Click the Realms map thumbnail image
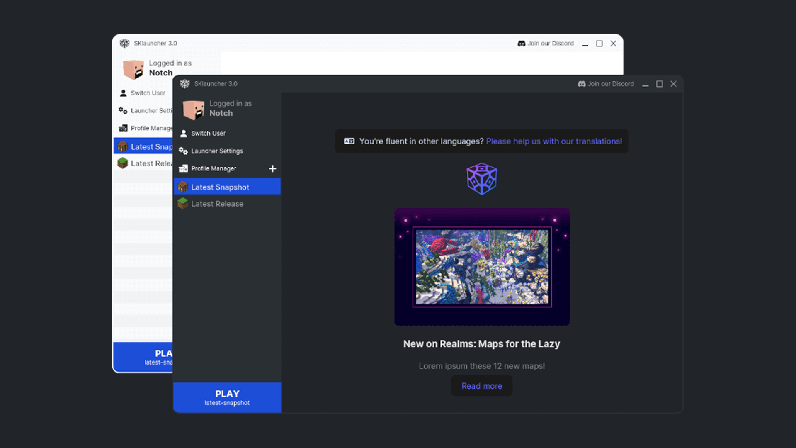This screenshot has height=448, width=796. tap(482, 266)
